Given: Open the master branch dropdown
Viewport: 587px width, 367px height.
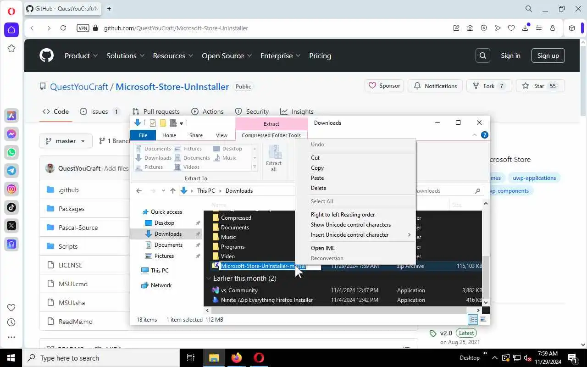Looking at the screenshot, I should coord(66,141).
